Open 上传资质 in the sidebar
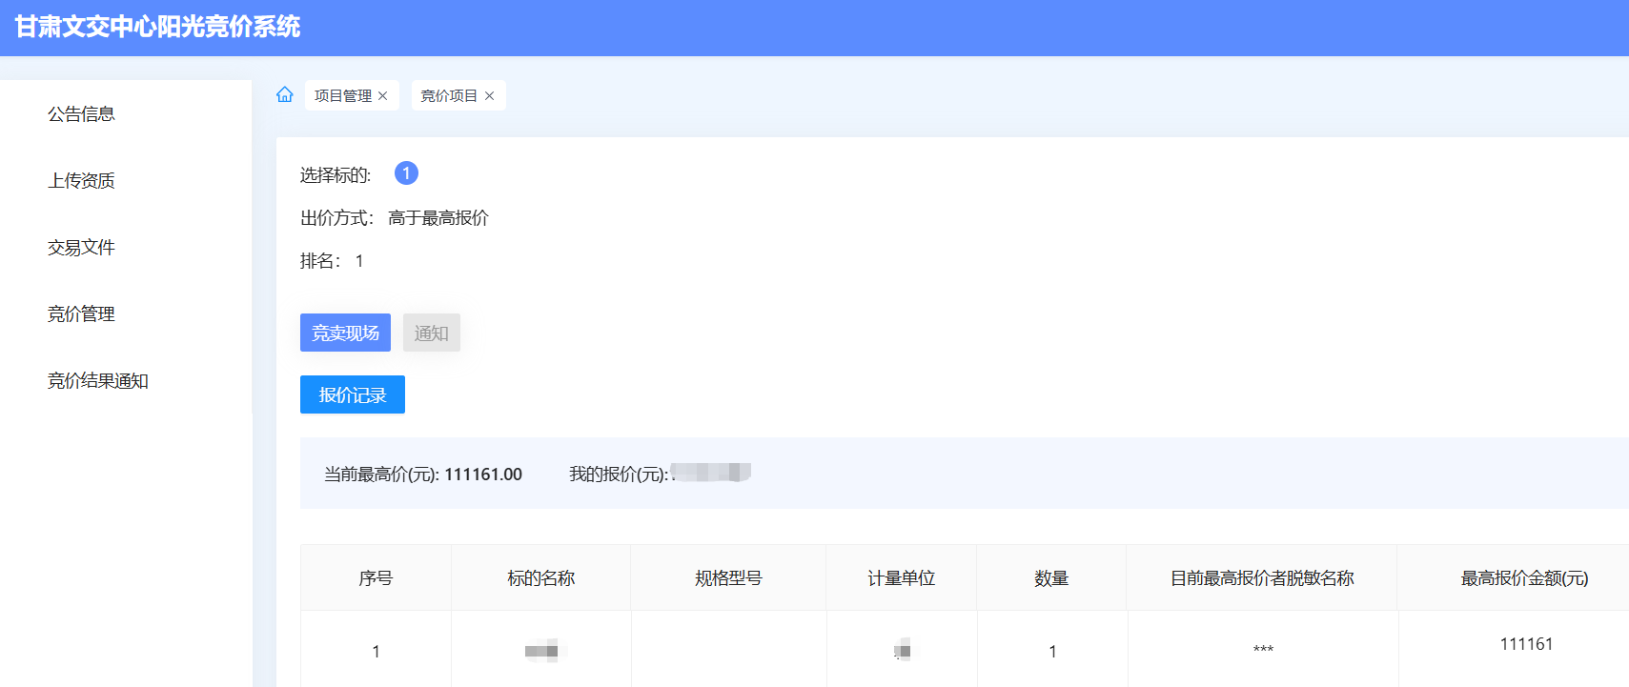 [x=81, y=181]
